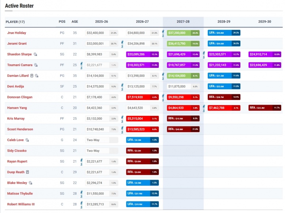Click Hansen Yang's dark red RFA 2029-30 cell
285x213 pixels.
click(264, 108)
